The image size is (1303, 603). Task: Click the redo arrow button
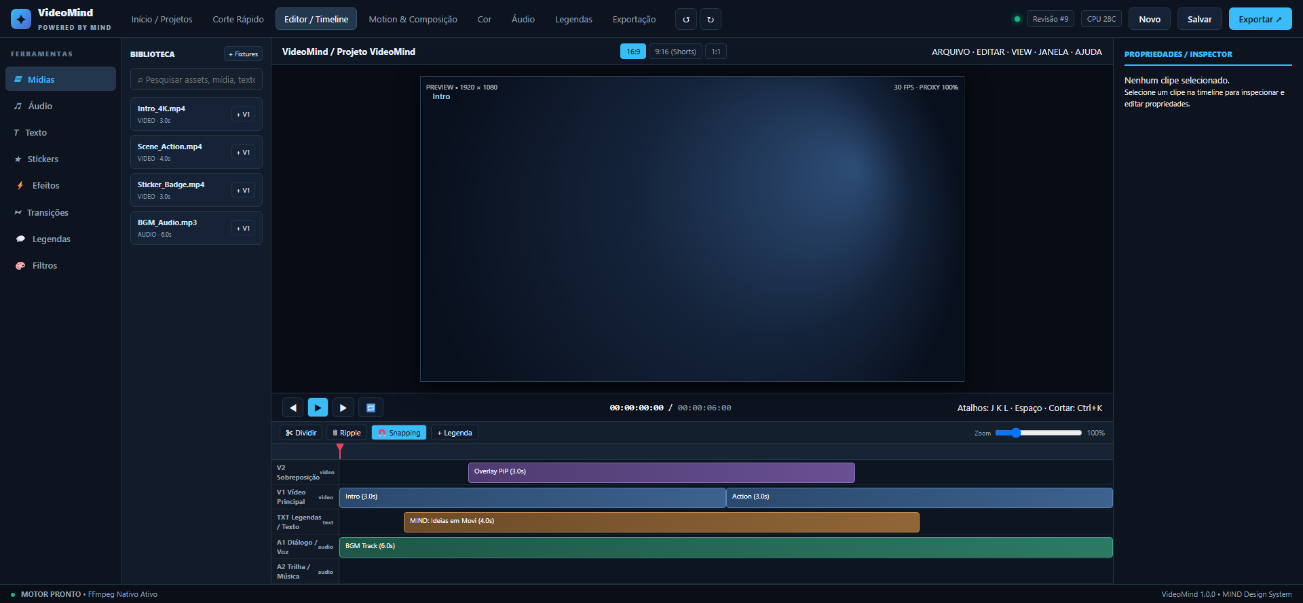(711, 19)
